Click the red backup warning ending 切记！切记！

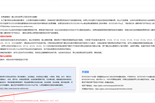(29, 101)
